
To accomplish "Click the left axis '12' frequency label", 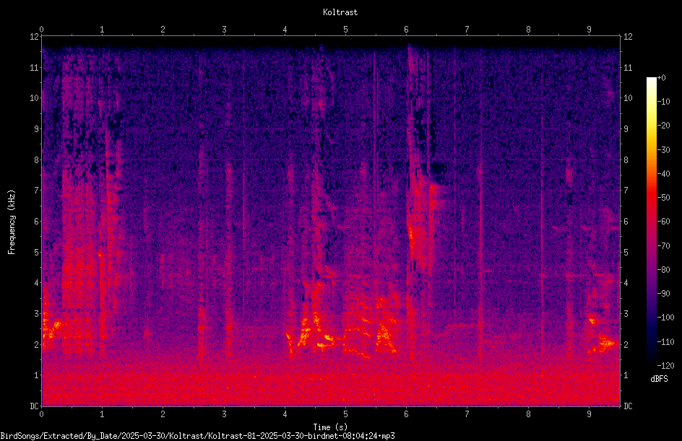I will [x=34, y=37].
